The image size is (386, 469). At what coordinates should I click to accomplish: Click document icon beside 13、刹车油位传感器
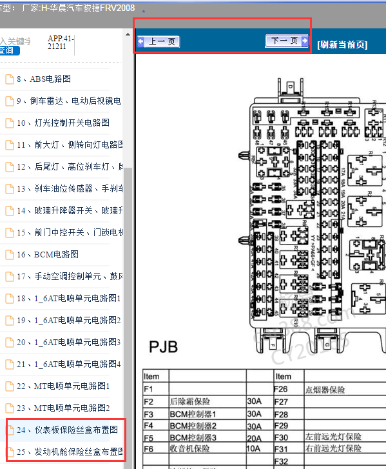(10, 189)
